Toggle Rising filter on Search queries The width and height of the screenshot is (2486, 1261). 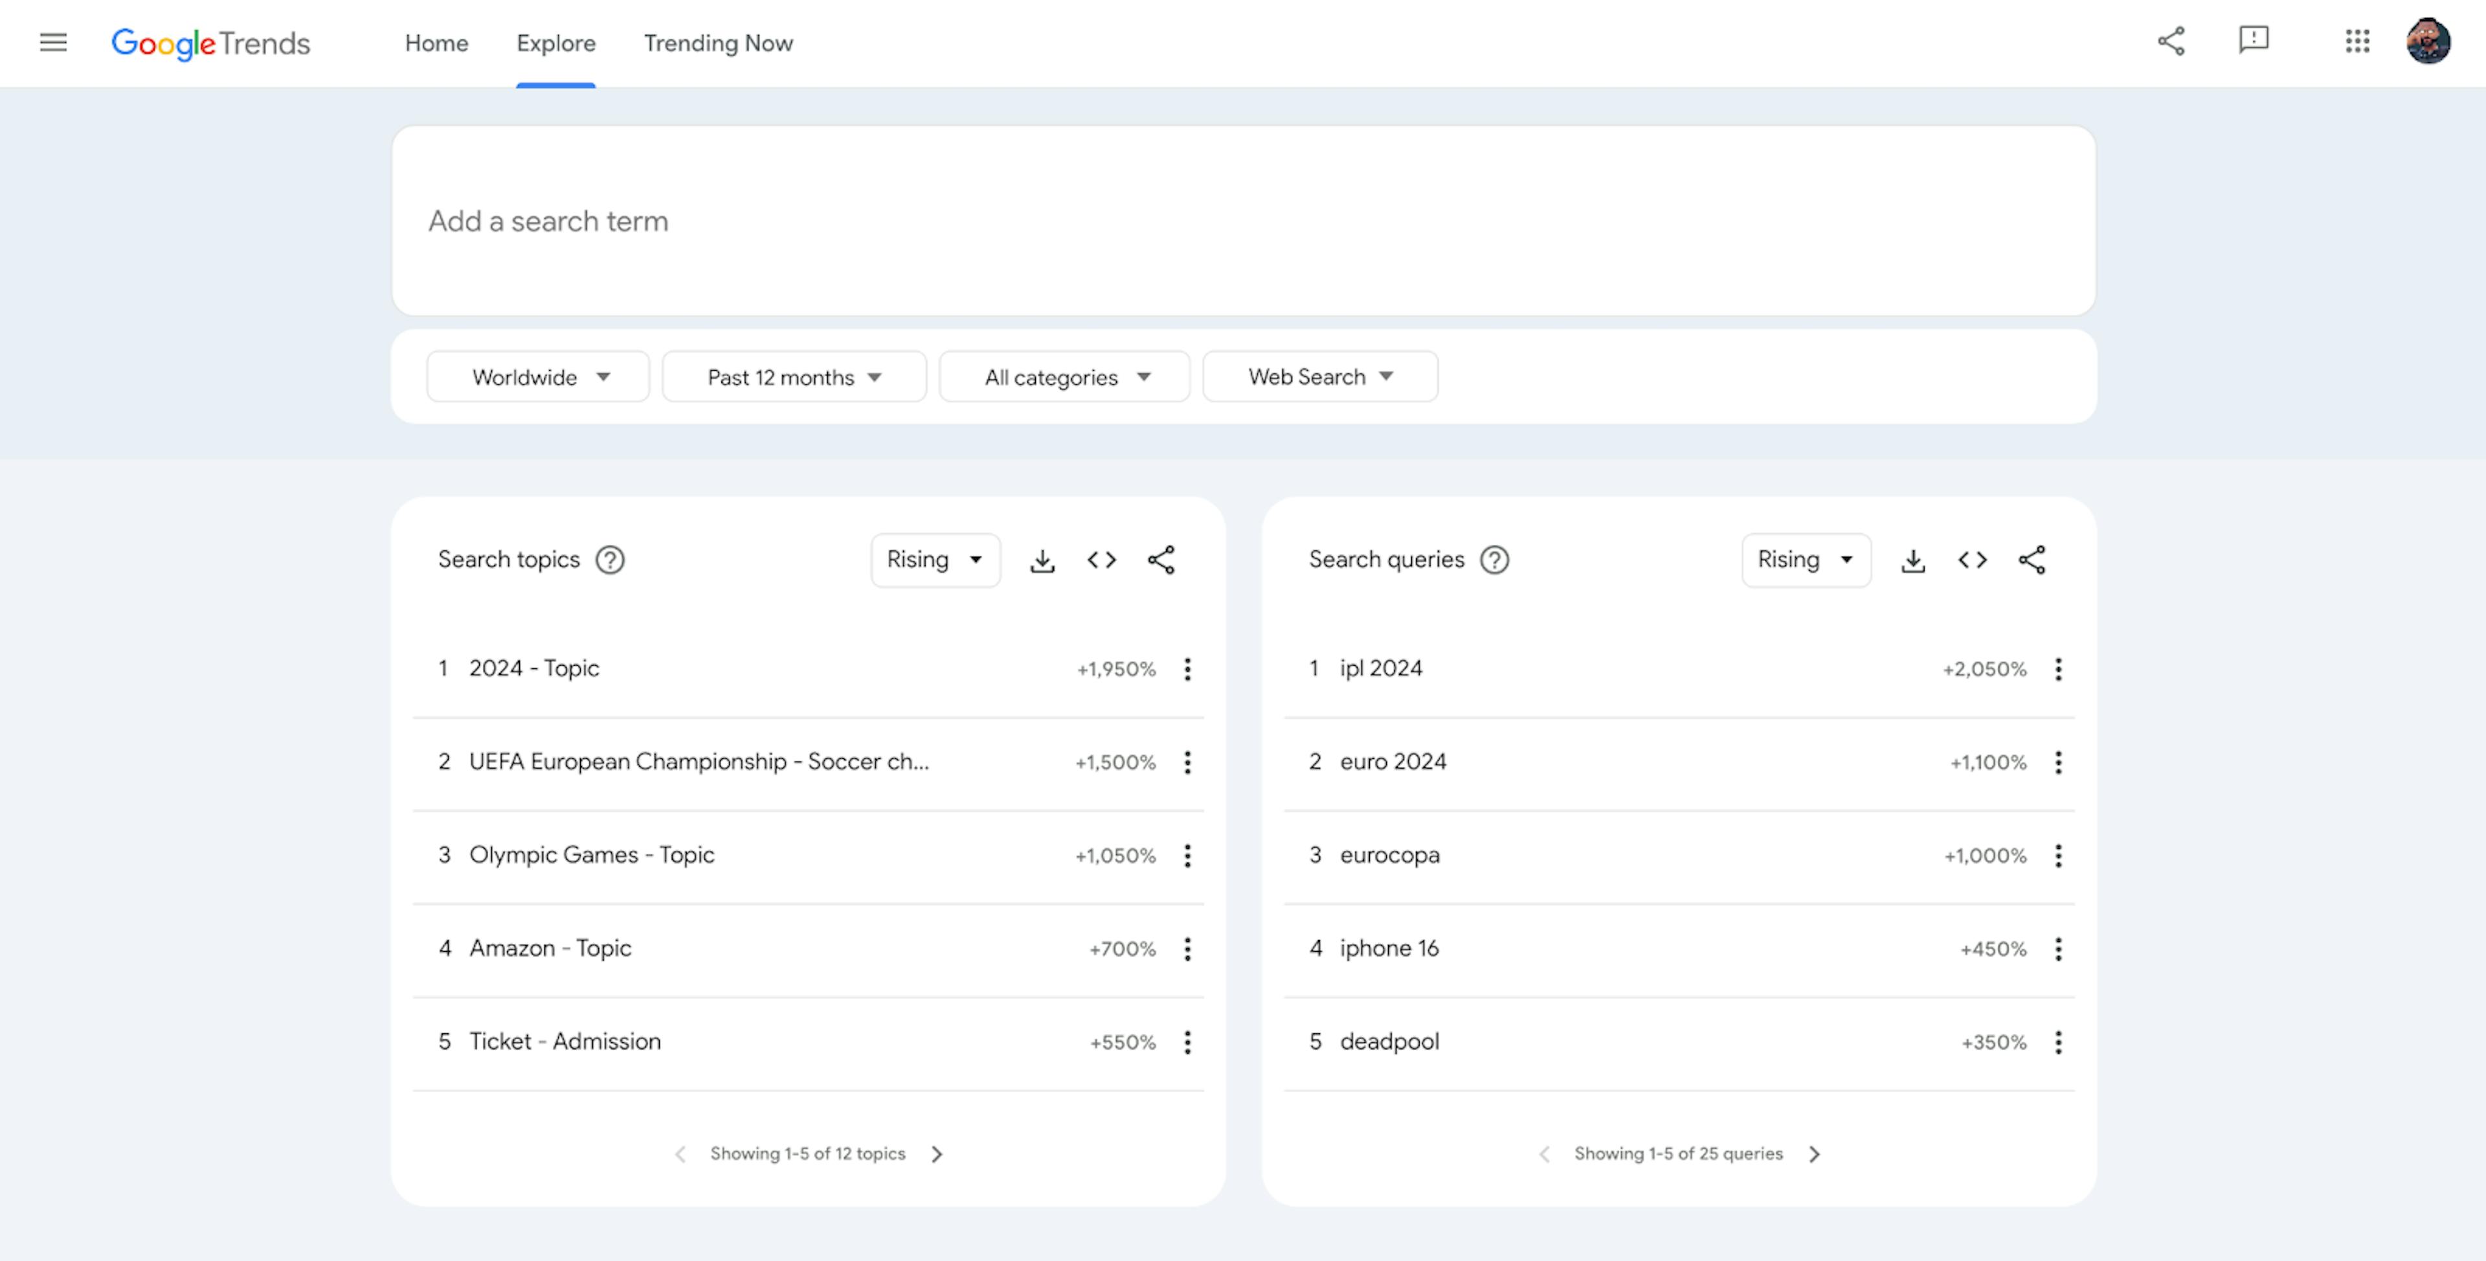click(x=1804, y=558)
